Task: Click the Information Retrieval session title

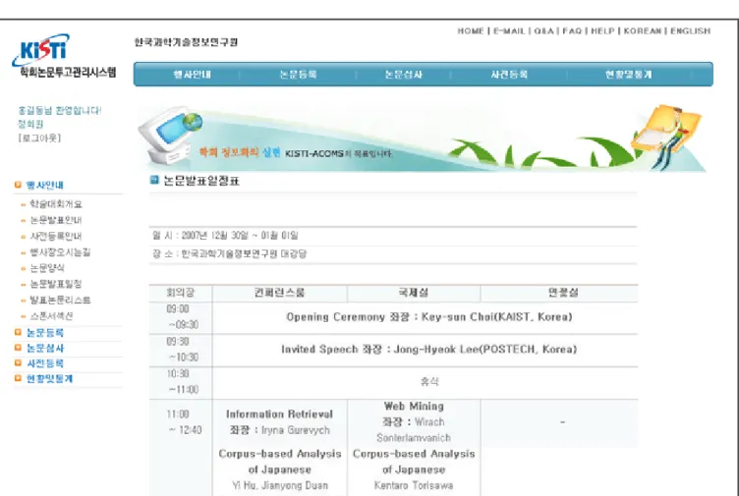Action: pyautogui.click(x=279, y=414)
